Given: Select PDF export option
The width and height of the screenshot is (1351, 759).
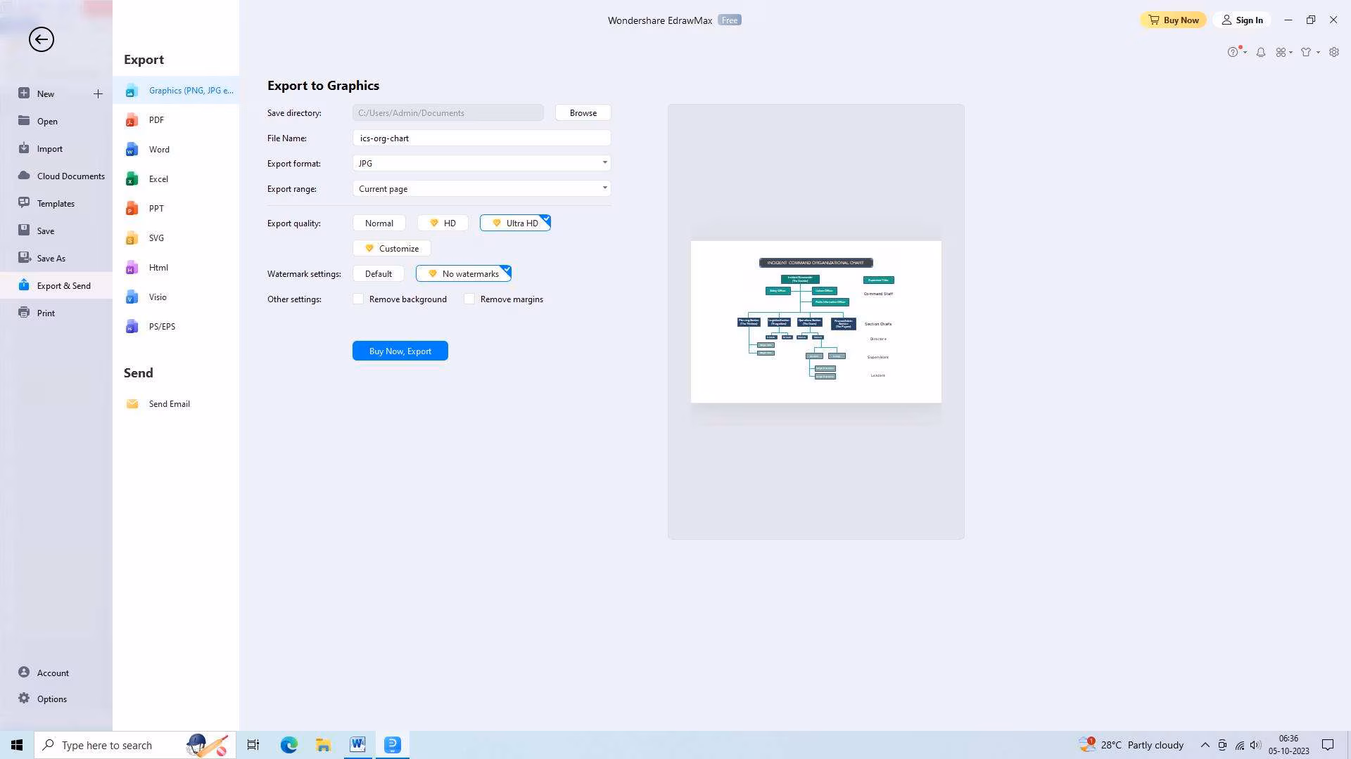Looking at the screenshot, I should click(x=156, y=120).
